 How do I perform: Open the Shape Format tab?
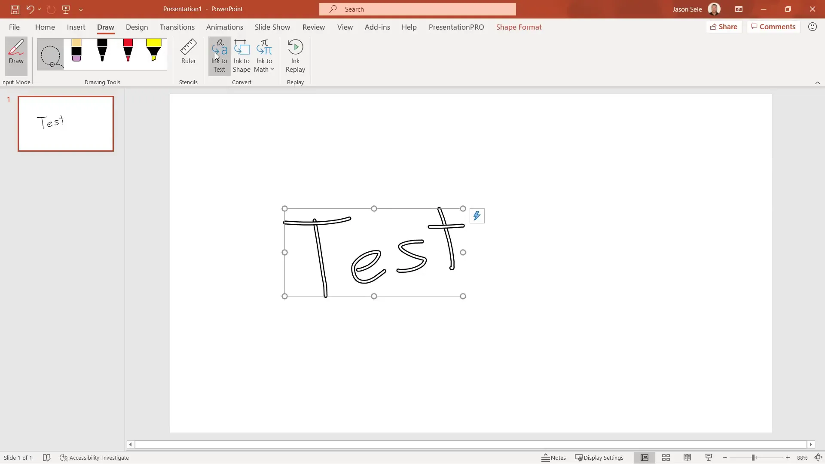(519, 27)
